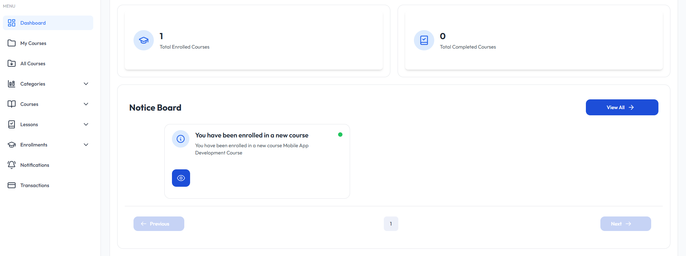Go to All Courses menu item

(33, 63)
